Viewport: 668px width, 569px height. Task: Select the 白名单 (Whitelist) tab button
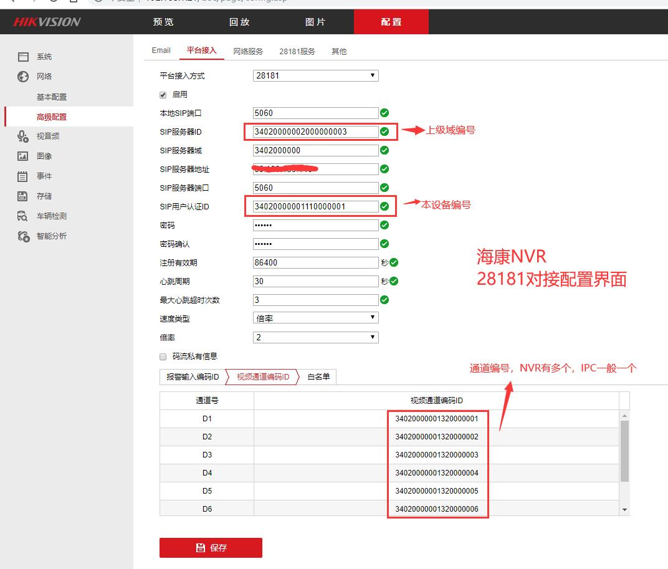coord(318,376)
